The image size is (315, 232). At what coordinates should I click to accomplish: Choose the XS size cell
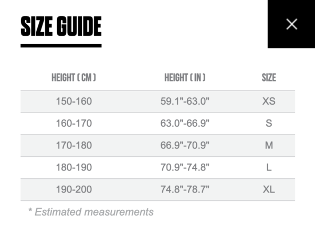click(x=269, y=101)
